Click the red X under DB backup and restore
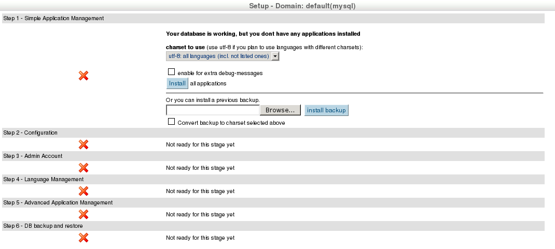 tap(83, 238)
